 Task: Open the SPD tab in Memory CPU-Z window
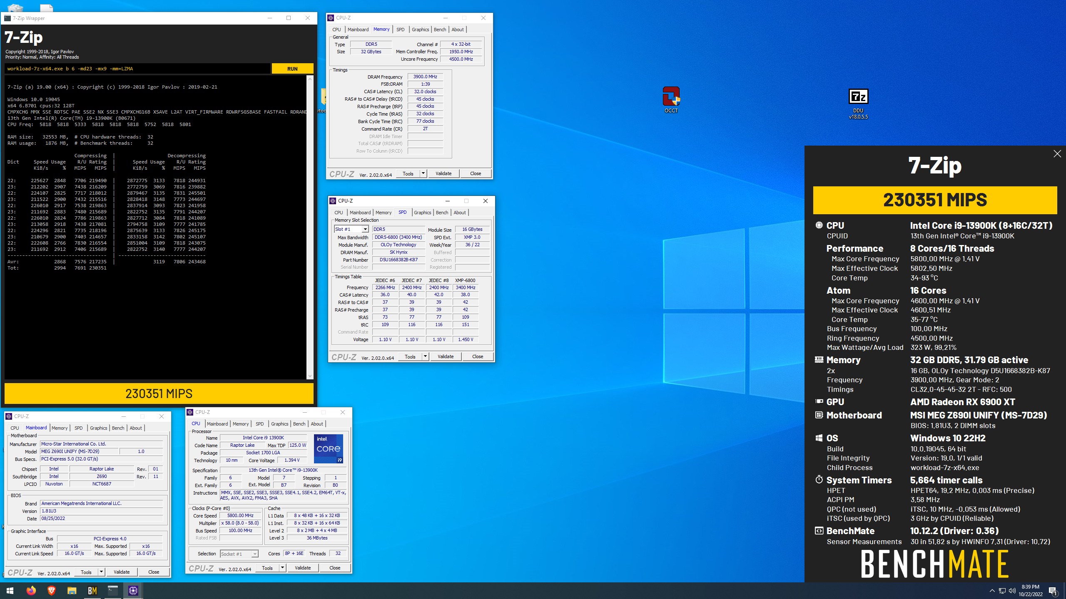(400, 30)
